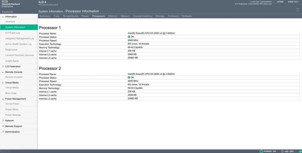This screenshot has height=153, width=302.
Task: Open the Fans tab
Action: (x=57, y=16)
